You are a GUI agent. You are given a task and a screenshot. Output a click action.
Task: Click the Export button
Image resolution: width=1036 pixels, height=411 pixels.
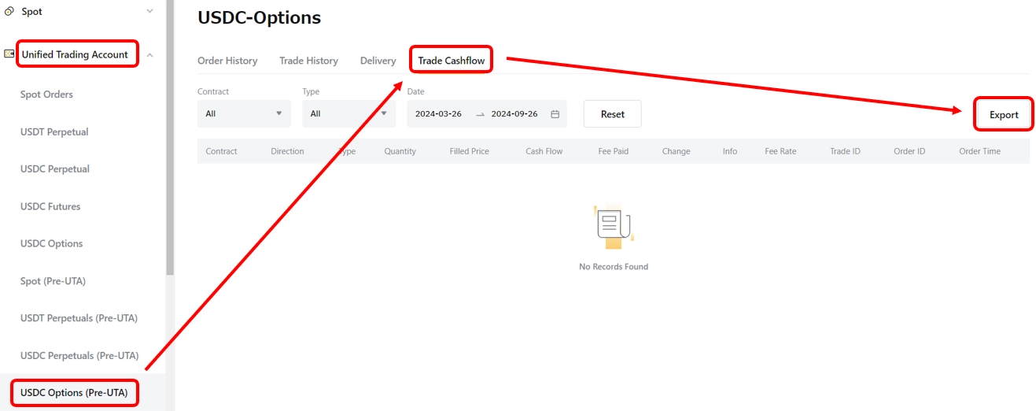tap(1003, 115)
